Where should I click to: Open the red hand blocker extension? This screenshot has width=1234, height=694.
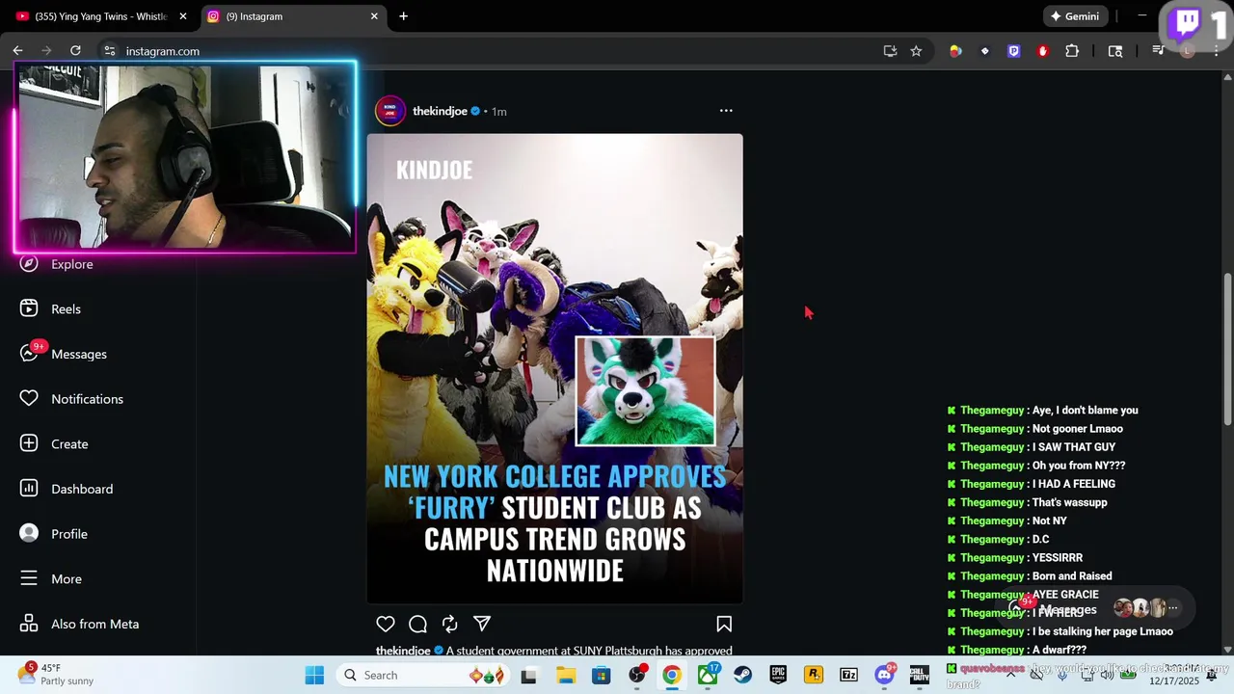point(1042,51)
